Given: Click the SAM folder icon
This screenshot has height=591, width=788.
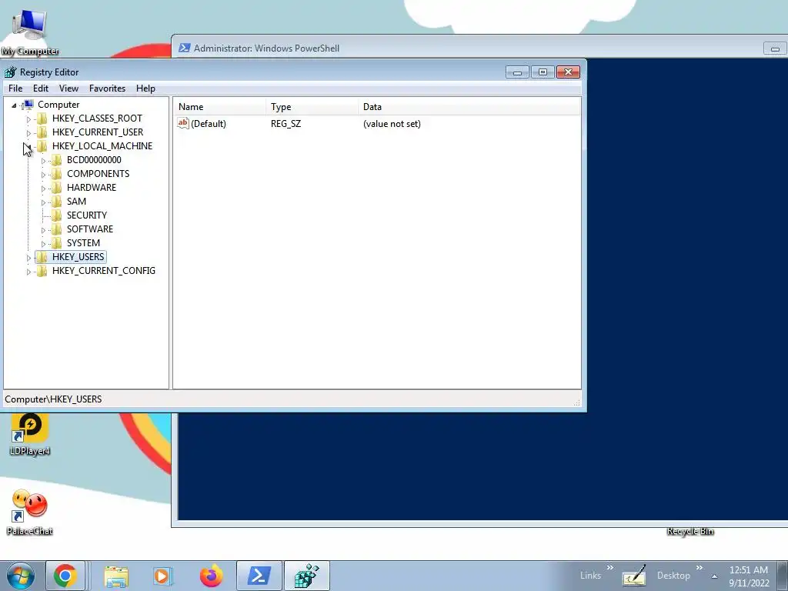Looking at the screenshot, I should click(x=57, y=201).
